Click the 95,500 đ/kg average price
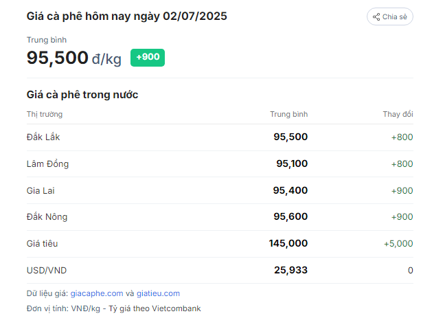 click(x=74, y=58)
